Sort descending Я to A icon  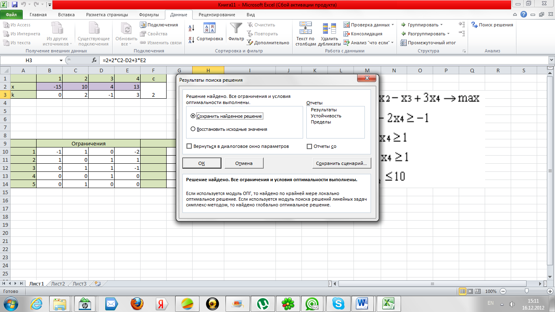191,40
